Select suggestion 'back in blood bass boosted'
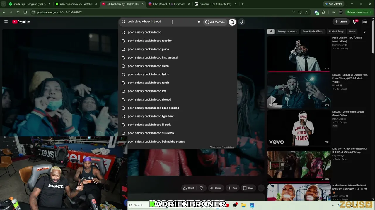The height and width of the screenshot is (210, 375). [x=178, y=108]
